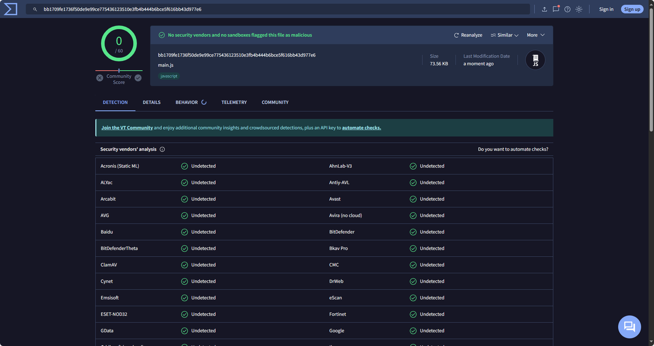
Task: Open the Telemetry tab
Action: (234, 103)
